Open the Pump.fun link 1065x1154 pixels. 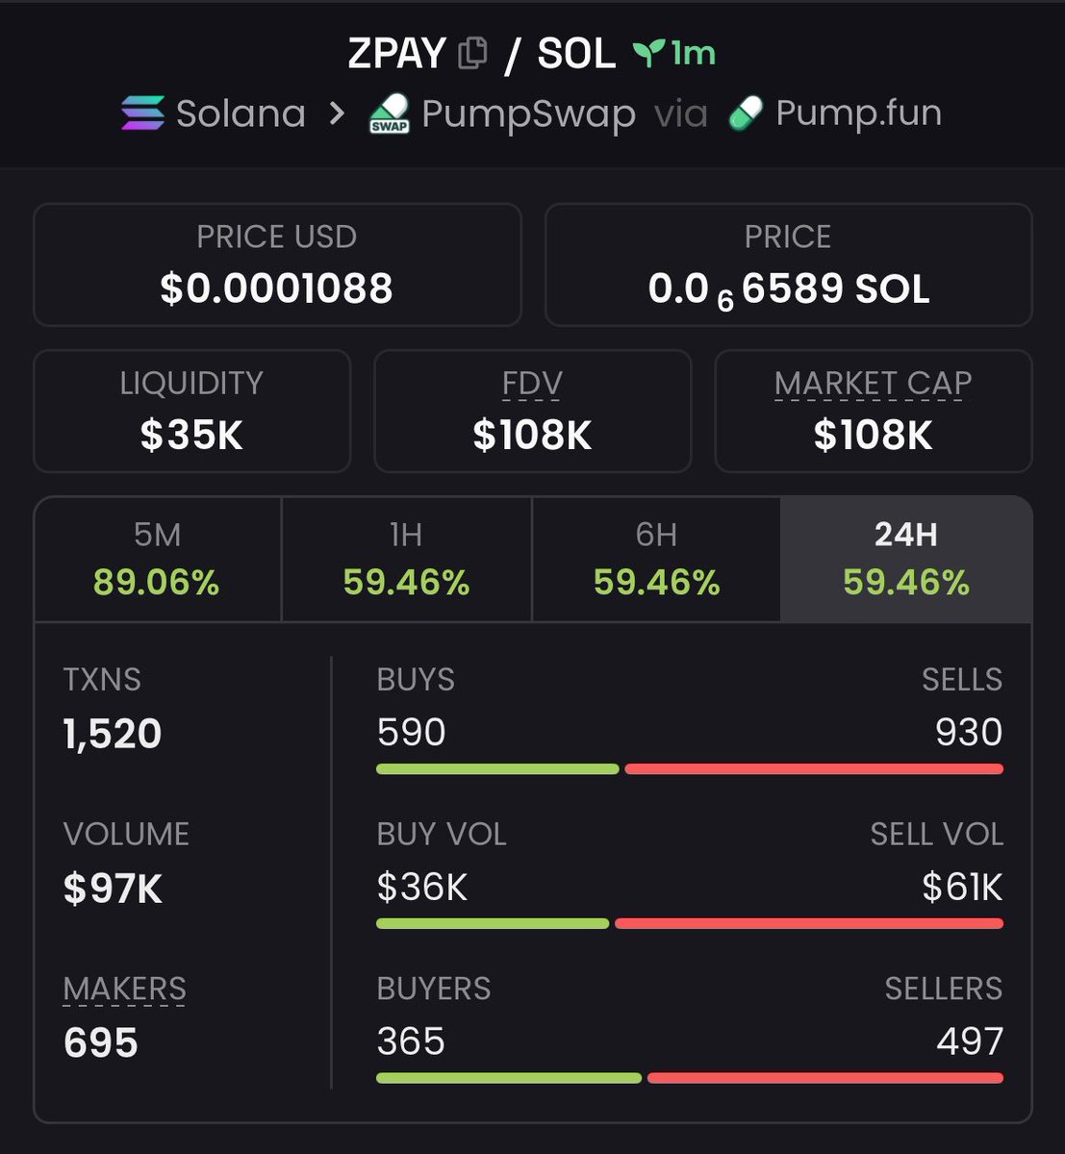click(858, 113)
